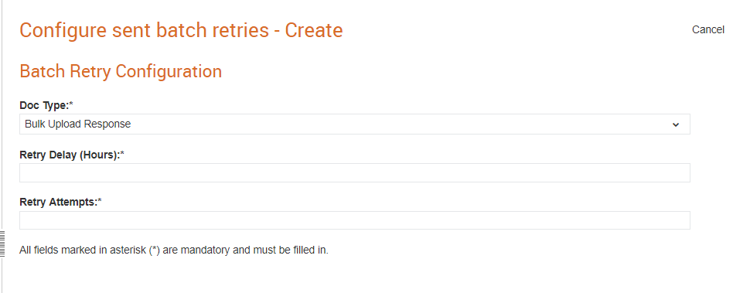The width and height of the screenshot is (733, 293).
Task: Click the asterisk beside Retry Attempts
Action: pos(100,202)
